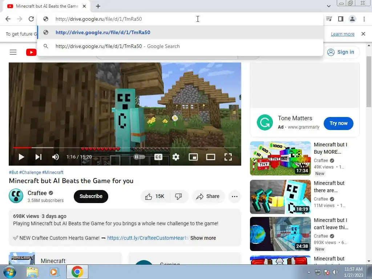Launch the media player taskbar icon
The height and width of the screenshot is (279, 372).
(54, 272)
